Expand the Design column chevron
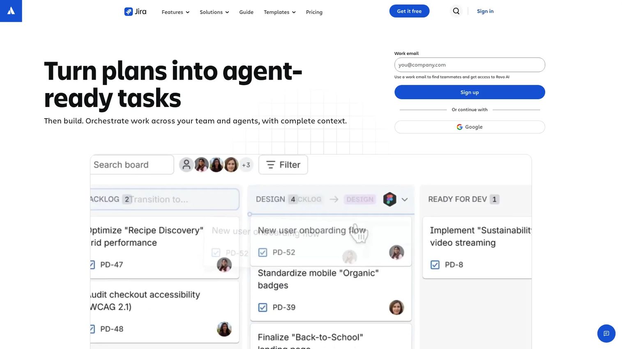 (405, 199)
